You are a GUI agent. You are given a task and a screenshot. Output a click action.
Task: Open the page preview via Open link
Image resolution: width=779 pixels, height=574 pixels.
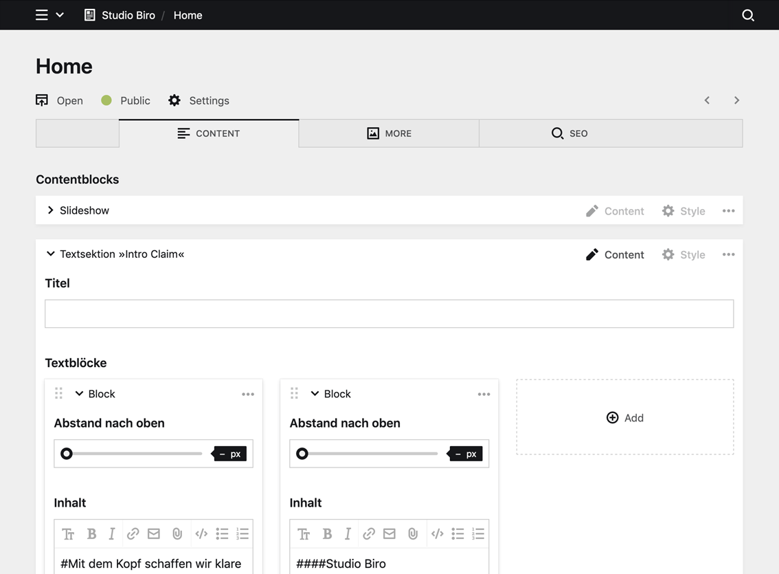click(59, 100)
